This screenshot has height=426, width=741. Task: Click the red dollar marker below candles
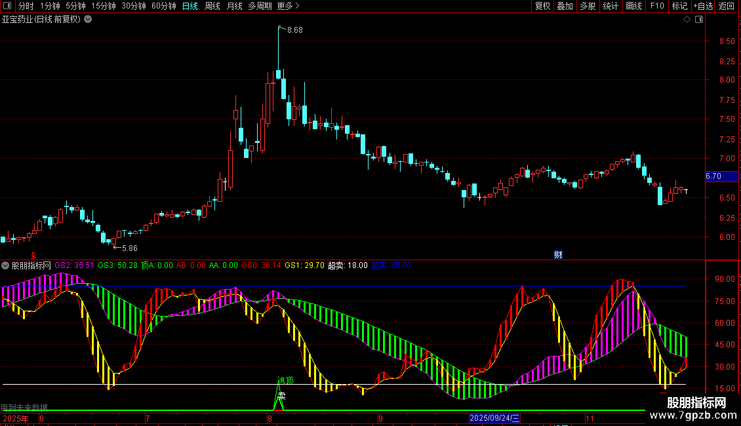[34, 254]
